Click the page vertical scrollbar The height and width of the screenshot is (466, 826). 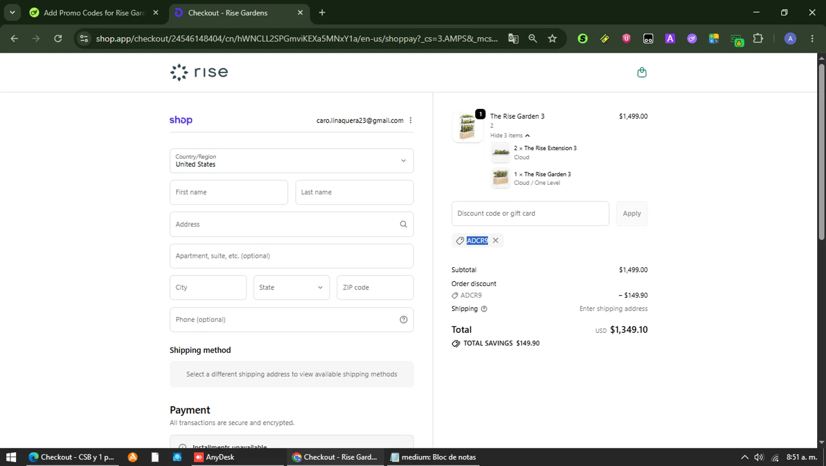821,152
